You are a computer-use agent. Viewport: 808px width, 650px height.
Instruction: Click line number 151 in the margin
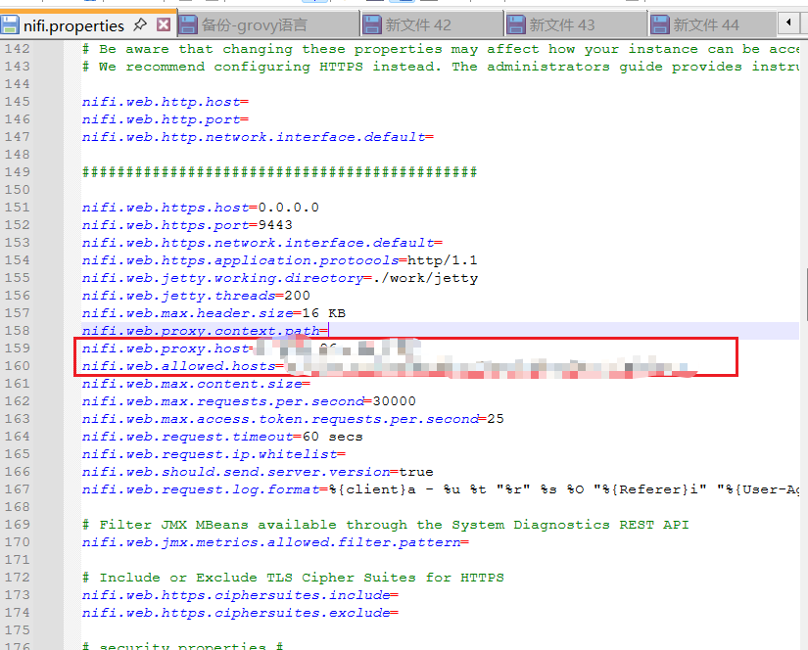point(18,208)
